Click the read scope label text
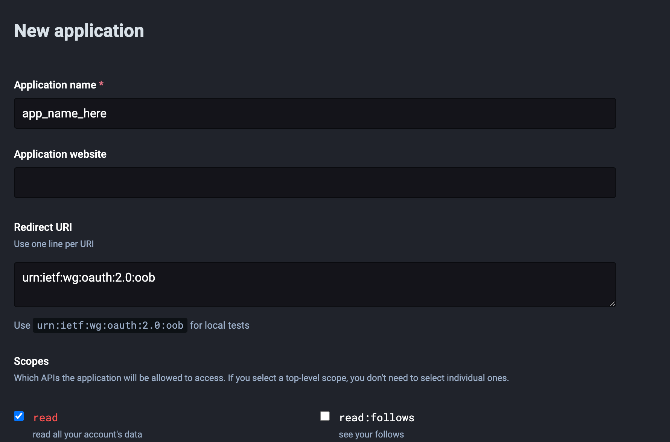 [46, 418]
